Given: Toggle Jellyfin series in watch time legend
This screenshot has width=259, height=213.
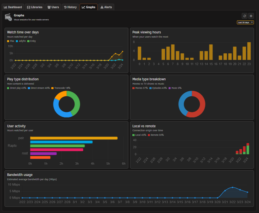Looking at the screenshot, I should [21, 41].
